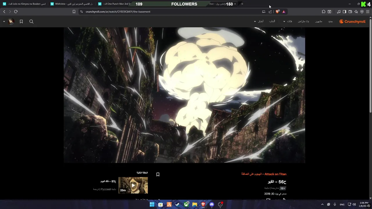Click the video player to pause playback
This screenshot has width=372, height=209.
184,95
